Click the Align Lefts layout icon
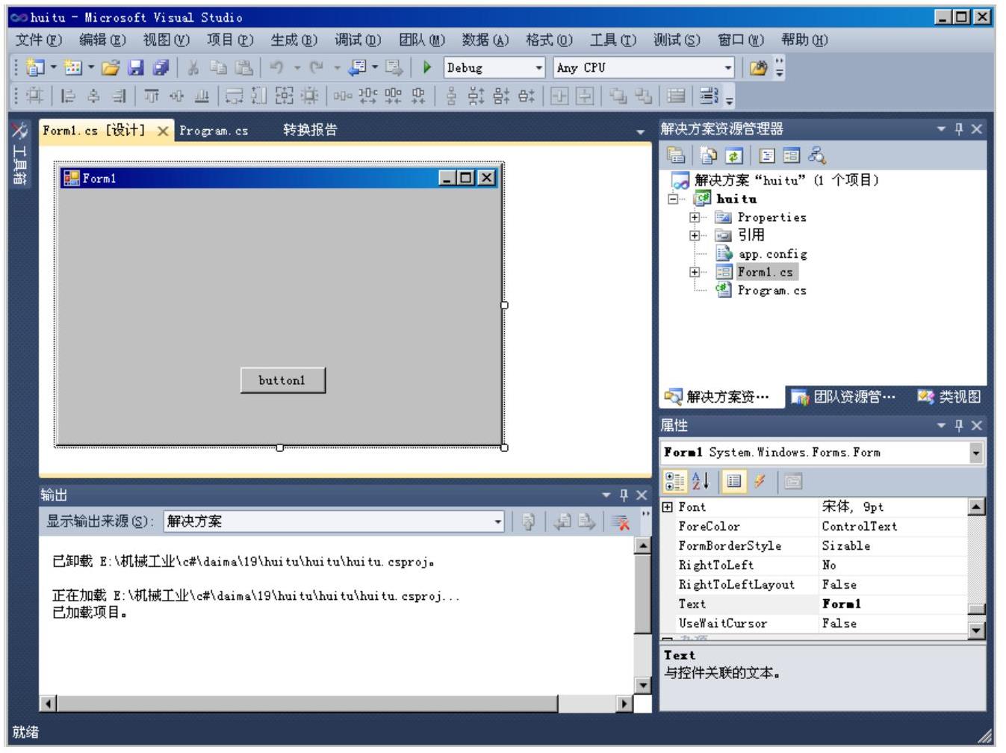 point(68,96)
